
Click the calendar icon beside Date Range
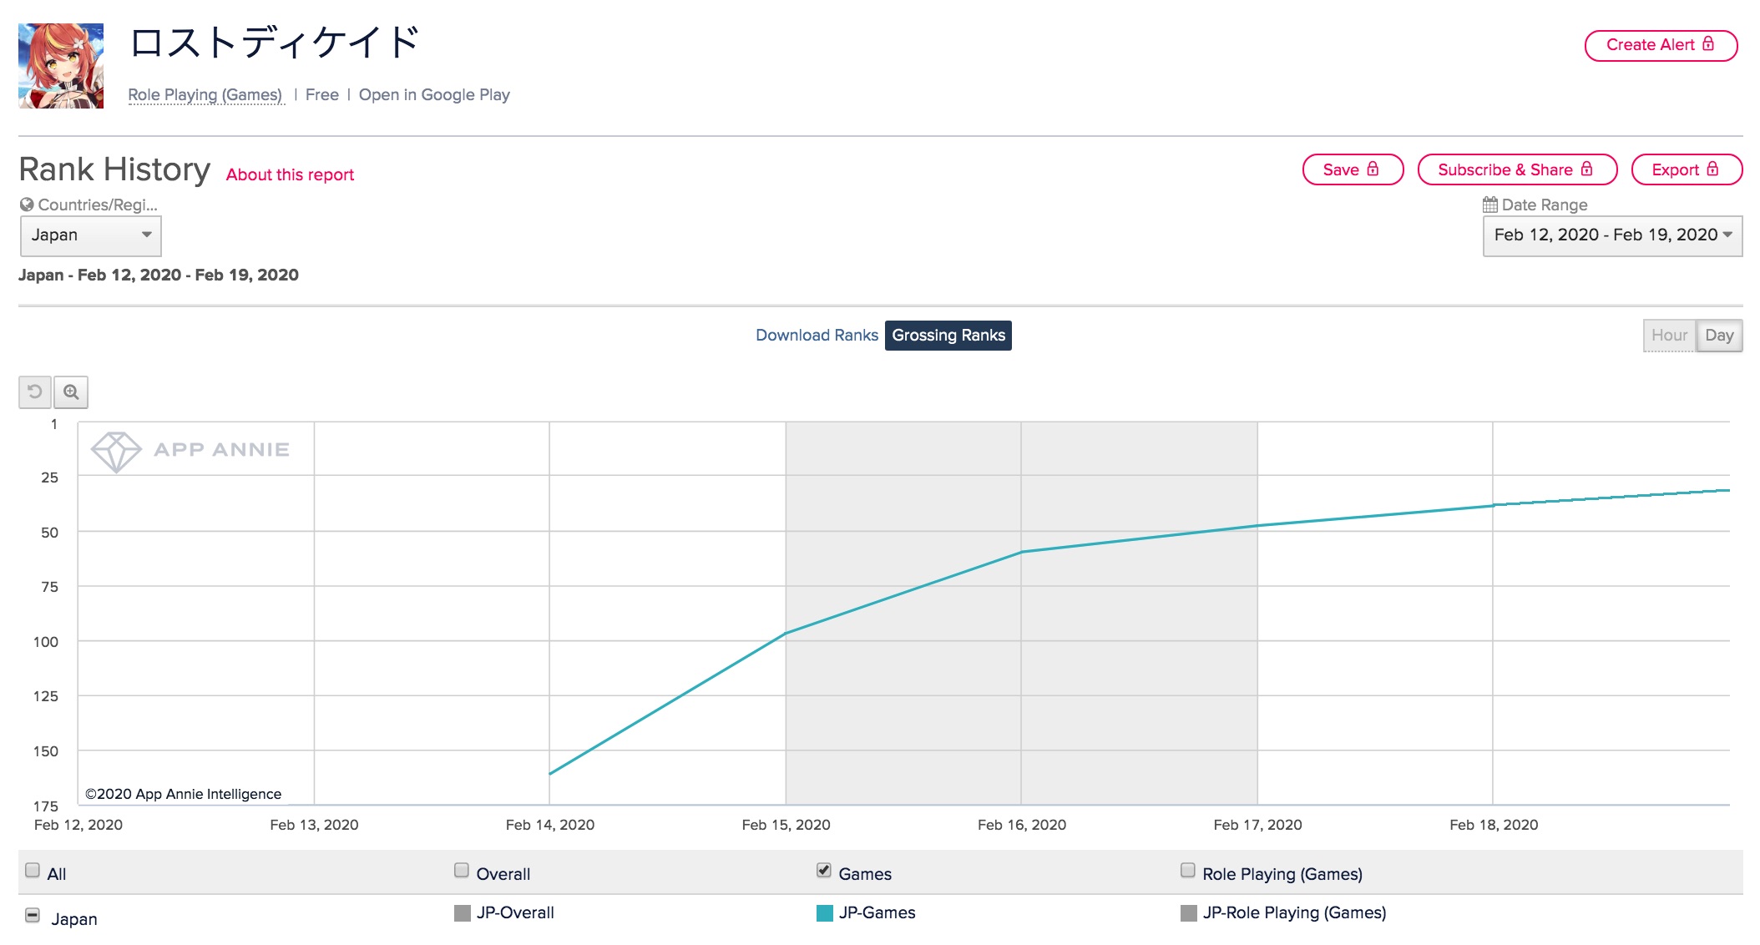[1489, 205]
